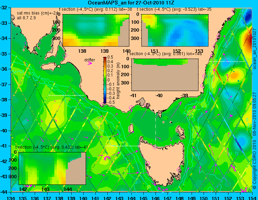Click the main latitude axis label -40
Screen dimensions: 258x200
4,131
